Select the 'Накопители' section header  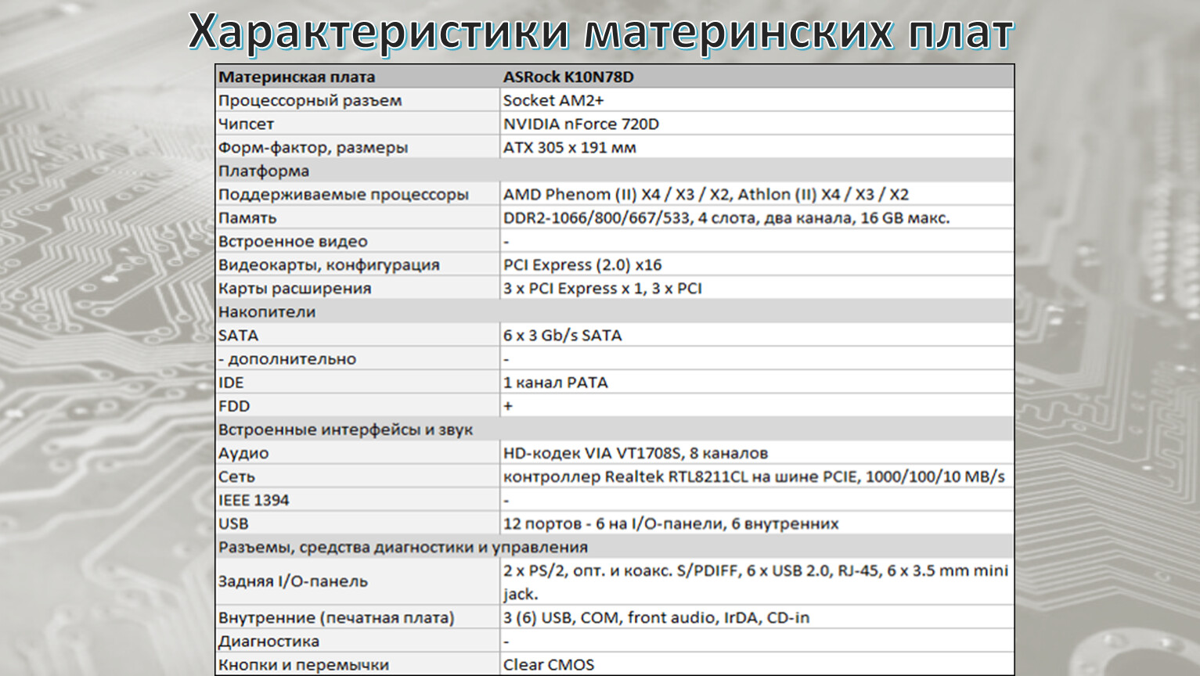coord(267,311)
